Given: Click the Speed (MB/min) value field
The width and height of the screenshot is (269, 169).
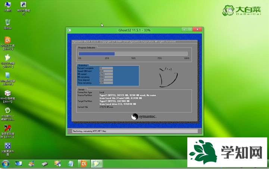Looking at the screenshot, I should pyautogui.click(x=106, y=71).
